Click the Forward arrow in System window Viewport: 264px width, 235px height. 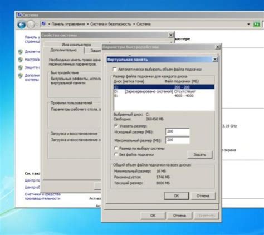[31, 25]
